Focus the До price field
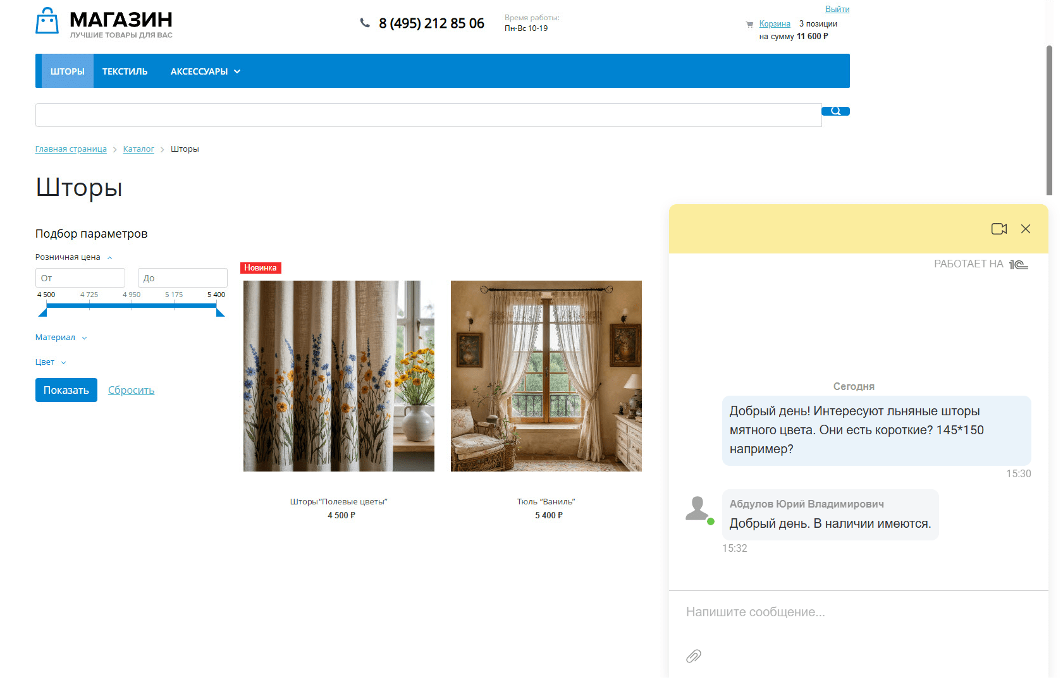The height and width of the screenshot is (682, 1063). pos(183,278)
